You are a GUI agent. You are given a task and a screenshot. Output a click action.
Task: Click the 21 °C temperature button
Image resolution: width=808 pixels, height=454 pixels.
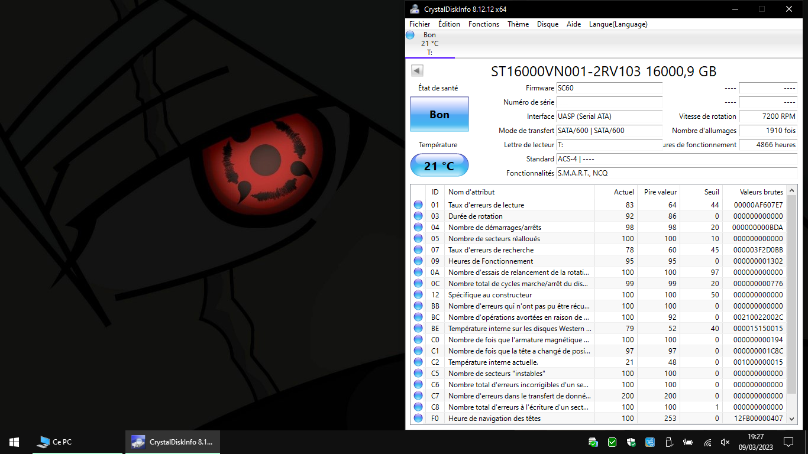coord(439,166)
